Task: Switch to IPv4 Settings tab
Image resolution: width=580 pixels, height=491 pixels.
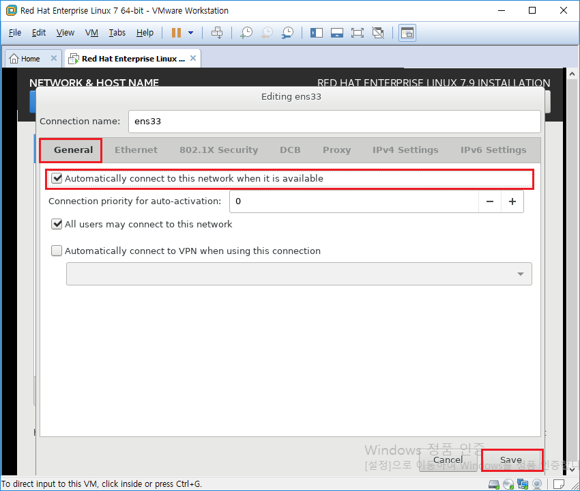Action: pos(405,150)
